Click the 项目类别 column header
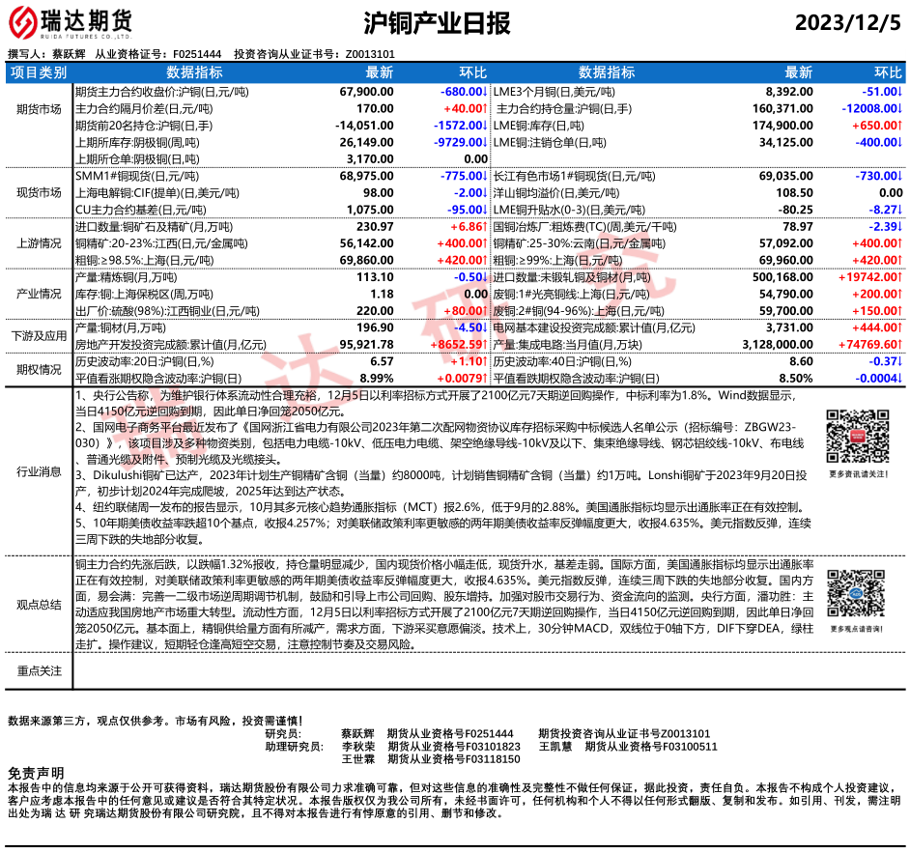910x852 pixels. pyautogui.click(x=39, y=72)
